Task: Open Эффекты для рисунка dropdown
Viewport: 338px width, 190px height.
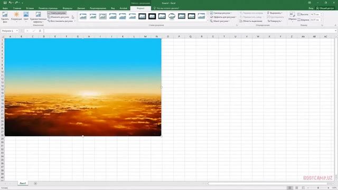Action: 223,17
